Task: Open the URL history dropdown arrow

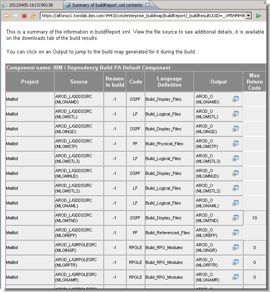Action: pos(248,16)
